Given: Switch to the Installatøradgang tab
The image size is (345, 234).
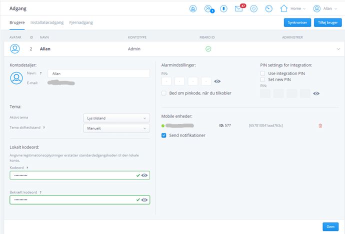Looking at the screenshot, I should point(47,22).
